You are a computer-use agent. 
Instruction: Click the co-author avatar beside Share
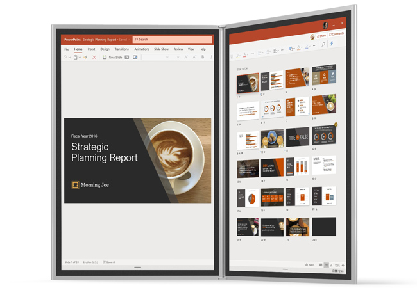pyautogui.click(x=312, y=37)
